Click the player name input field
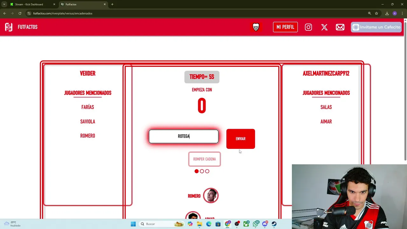The image size is (407, 229). point(184,136)
